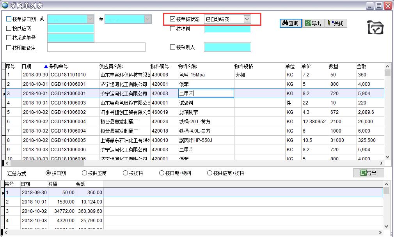Viewport: 394px width, 237px height.
Task: Open the 已自动结案 status dropdown
Action: tap(247, 19)
